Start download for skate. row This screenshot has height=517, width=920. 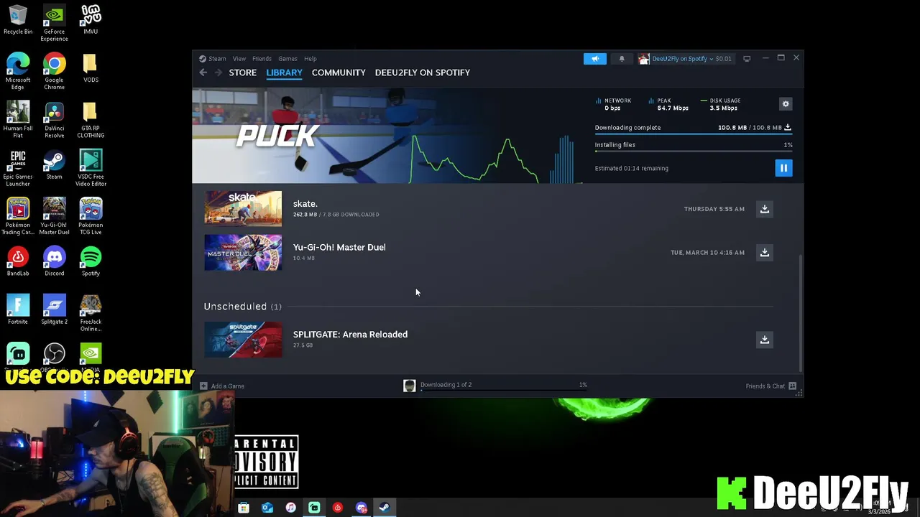point(765,209)
